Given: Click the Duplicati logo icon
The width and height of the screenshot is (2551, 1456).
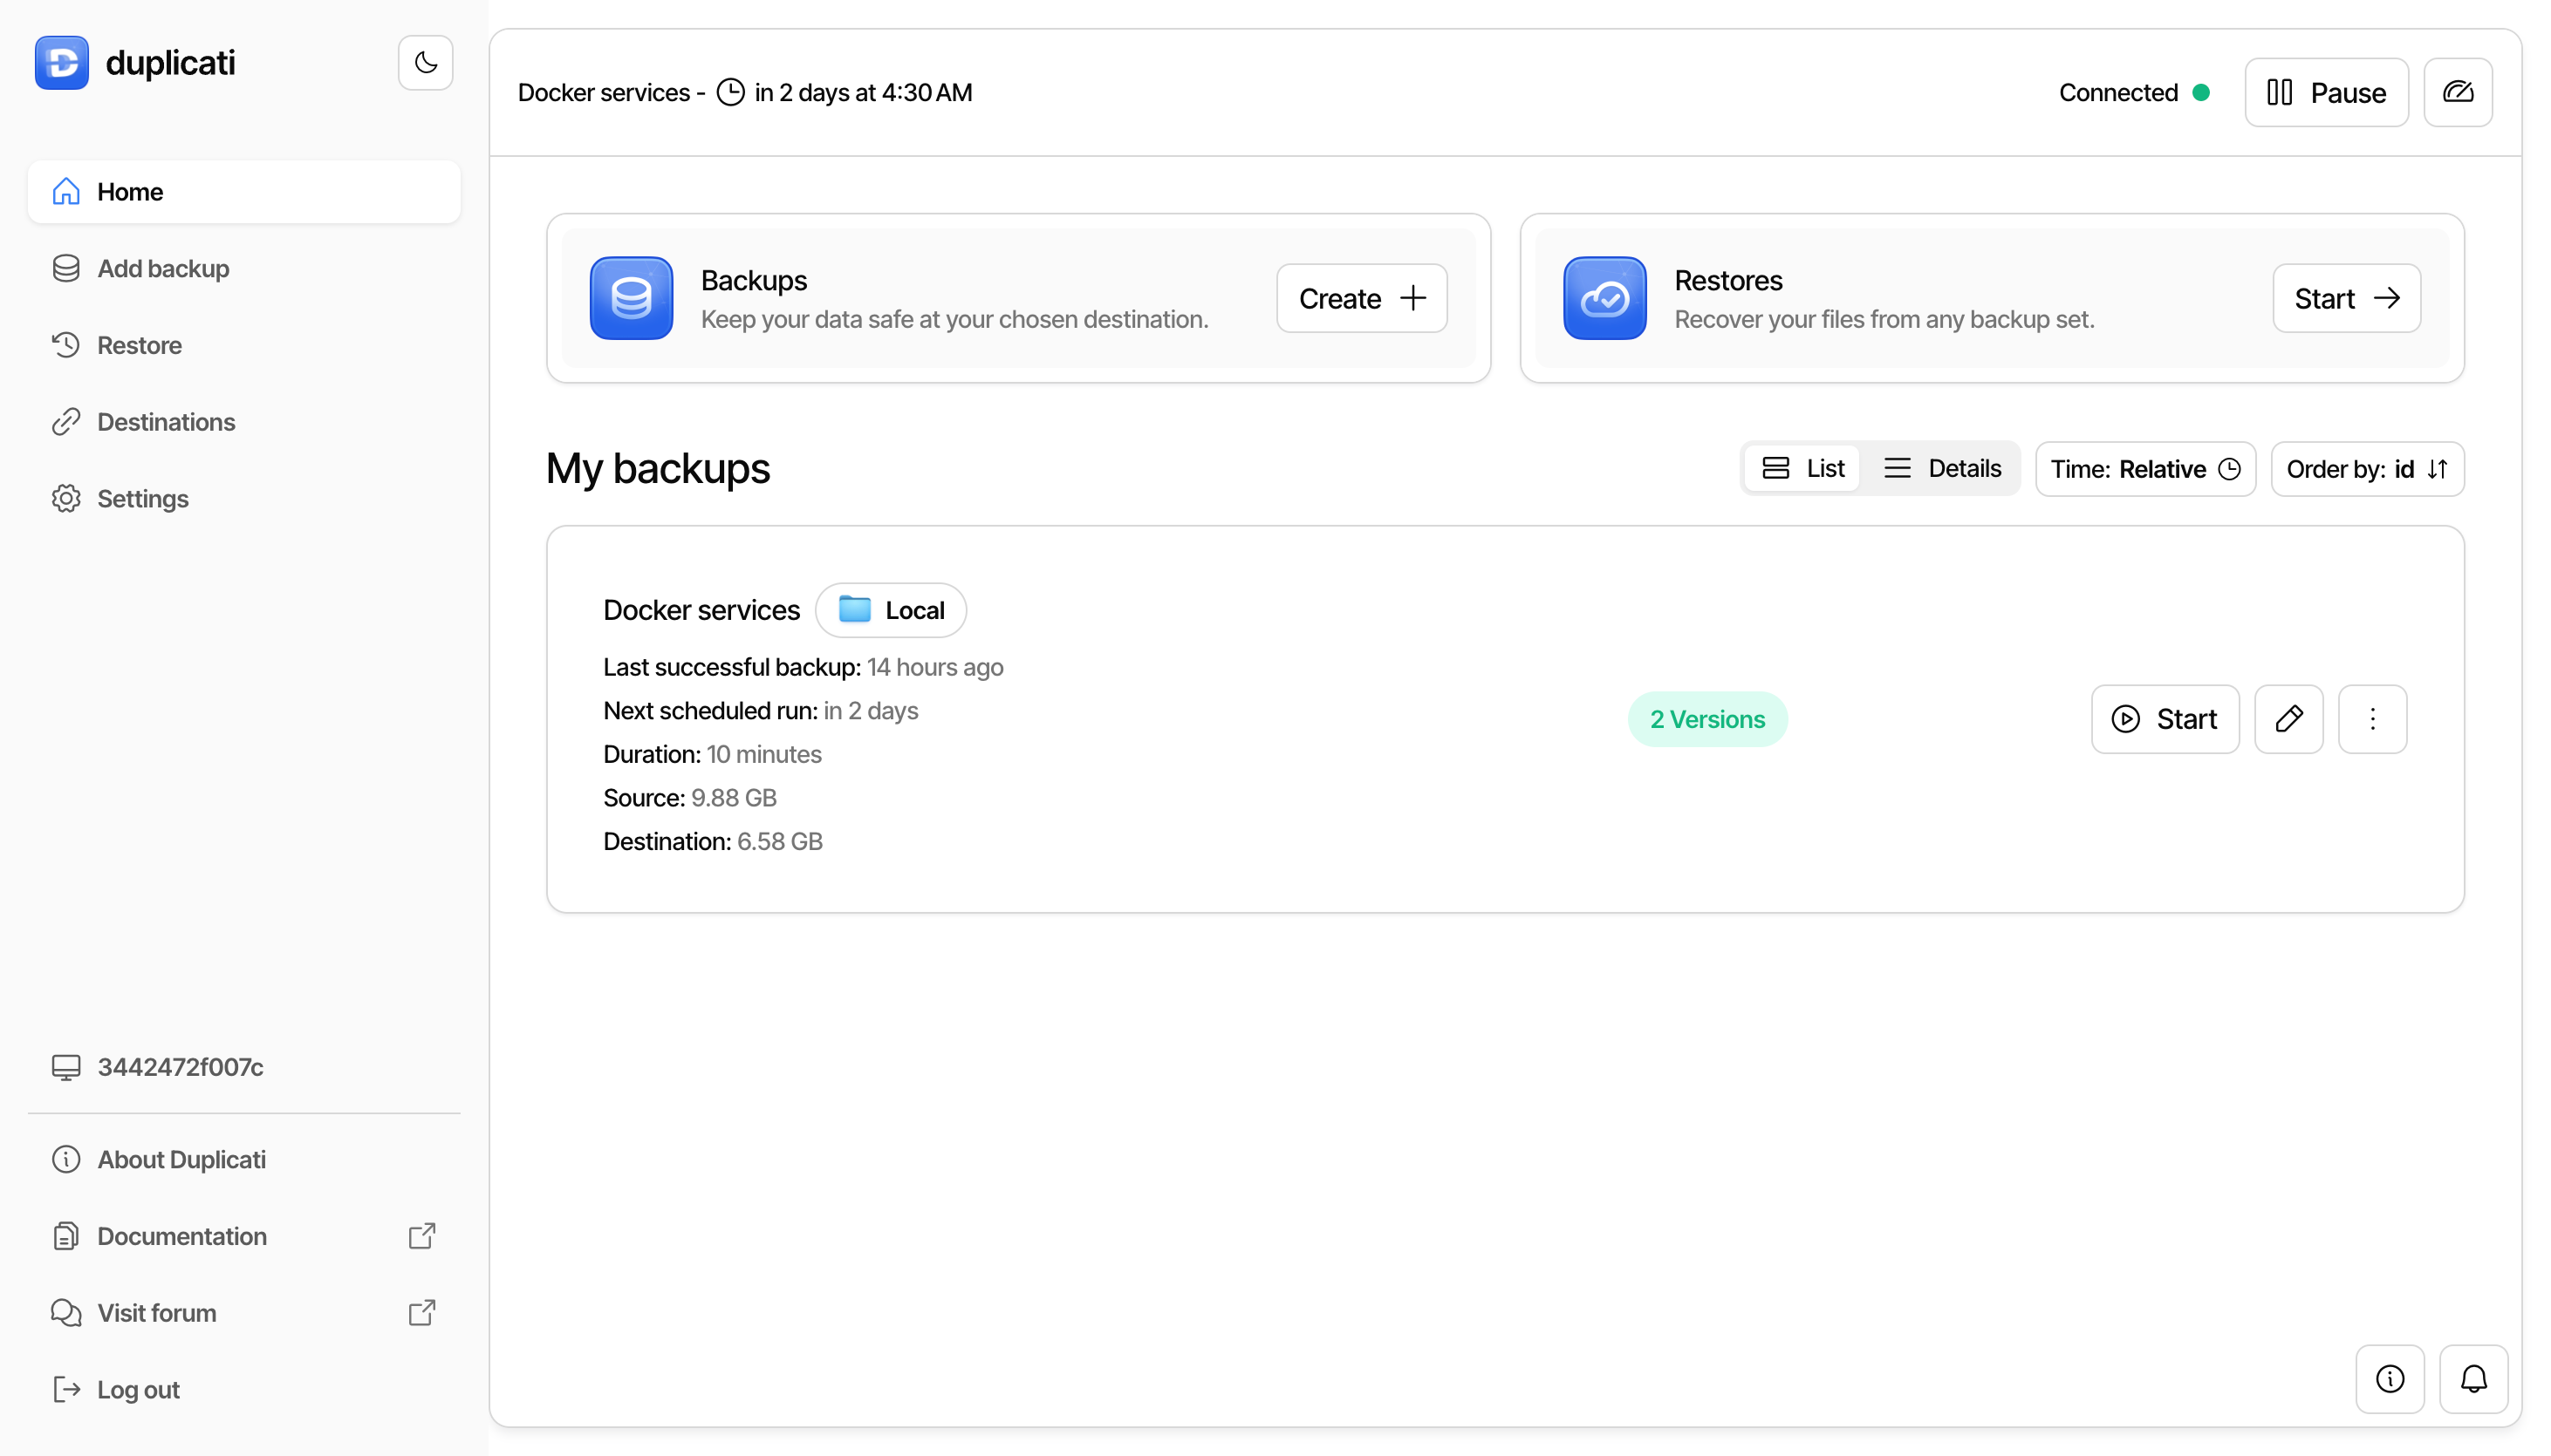Looking at the screenshot, I should click(x=62, y=63).
